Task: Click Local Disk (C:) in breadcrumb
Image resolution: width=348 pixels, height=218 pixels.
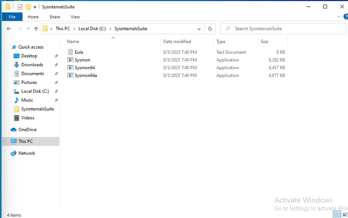Action: tap(92, 29)
